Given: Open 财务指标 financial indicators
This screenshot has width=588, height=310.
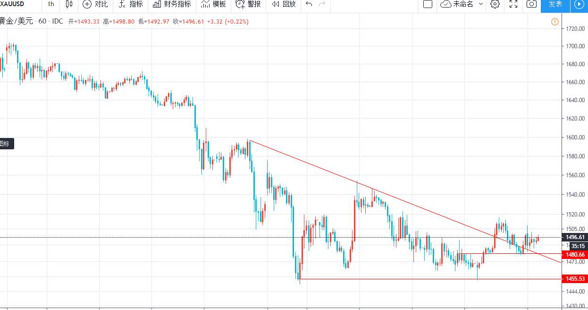Looking at the screenshot, I should pos(172,4).
